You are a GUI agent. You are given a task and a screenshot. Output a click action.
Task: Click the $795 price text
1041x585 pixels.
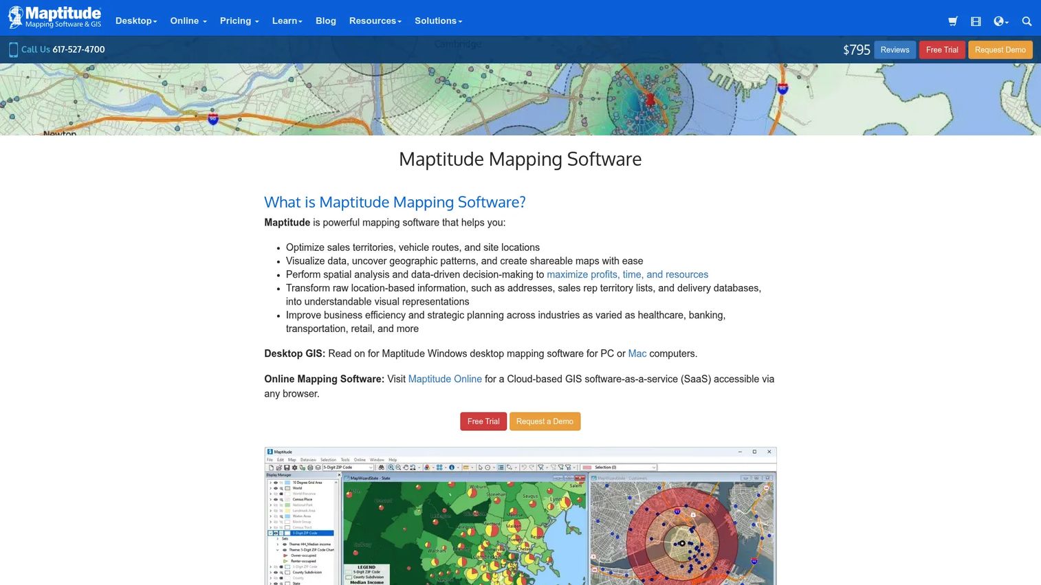pos(857,49)
